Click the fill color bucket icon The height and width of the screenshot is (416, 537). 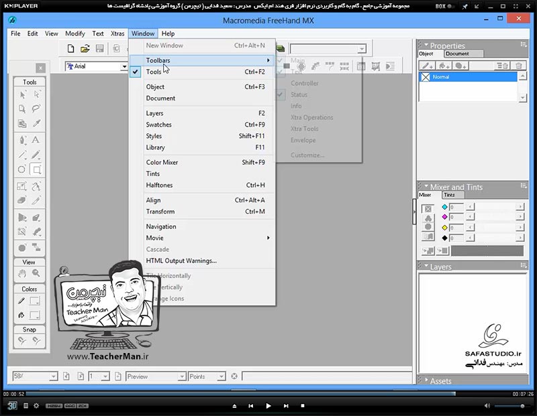coord(21,315)
